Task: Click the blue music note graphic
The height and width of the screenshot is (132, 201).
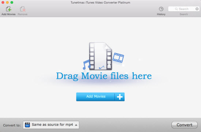Action: pyautogui.click(x=87, y=65)
